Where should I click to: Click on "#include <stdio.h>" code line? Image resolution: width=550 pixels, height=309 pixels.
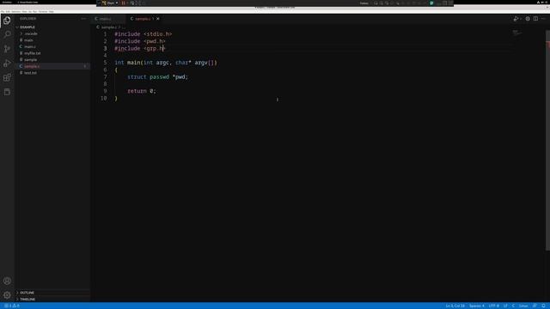click(144, 34)
